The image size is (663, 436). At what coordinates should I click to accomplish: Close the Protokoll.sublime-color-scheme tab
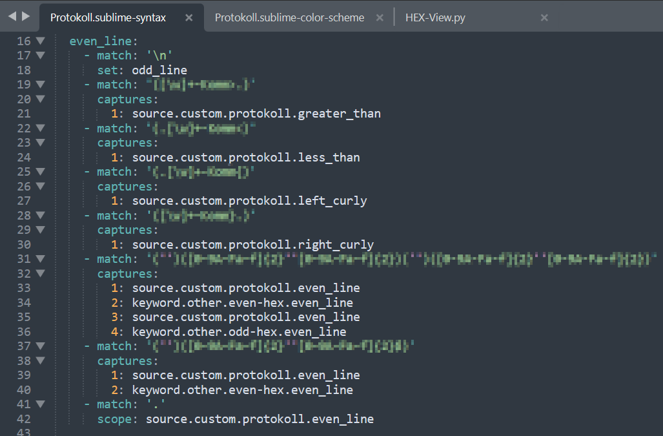point(380,18)
